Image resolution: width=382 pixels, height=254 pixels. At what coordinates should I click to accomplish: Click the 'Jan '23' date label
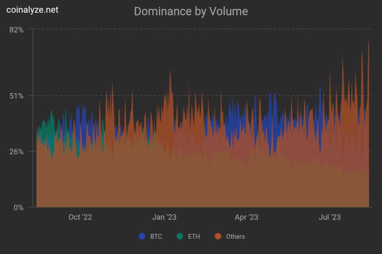(165, 218)
